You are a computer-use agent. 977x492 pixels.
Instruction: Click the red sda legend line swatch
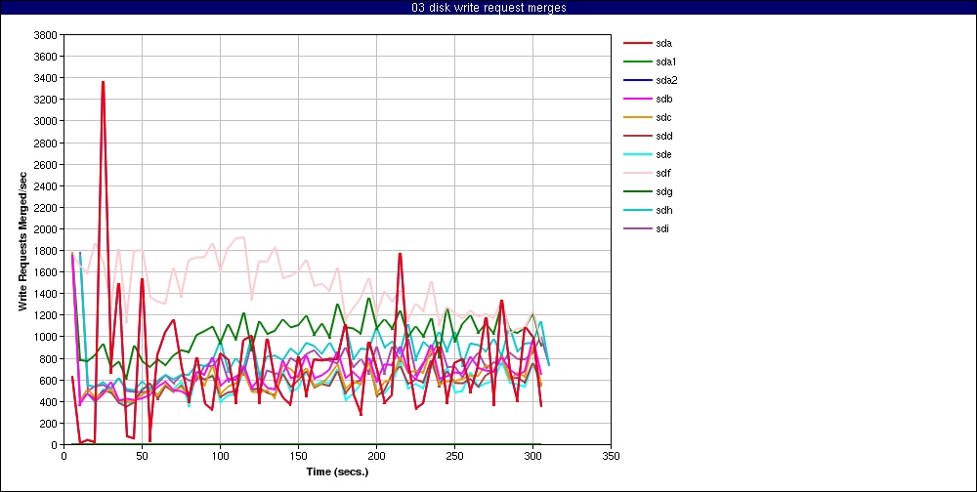[x=636, y=43]
